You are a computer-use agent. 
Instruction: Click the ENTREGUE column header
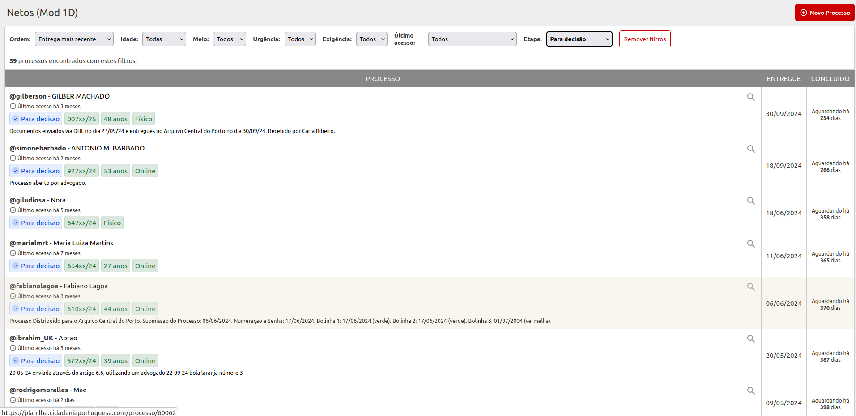tap(784, 79)
